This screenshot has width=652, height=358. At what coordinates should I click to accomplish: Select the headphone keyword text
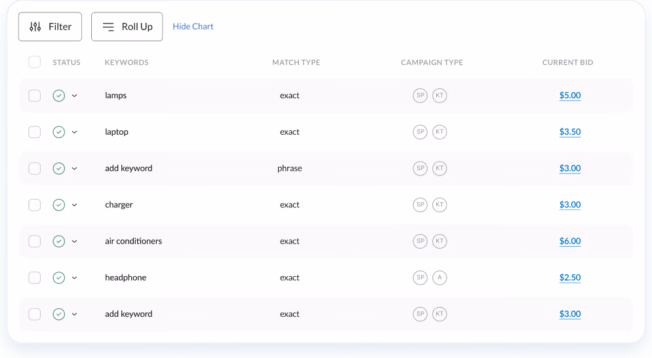125,277
